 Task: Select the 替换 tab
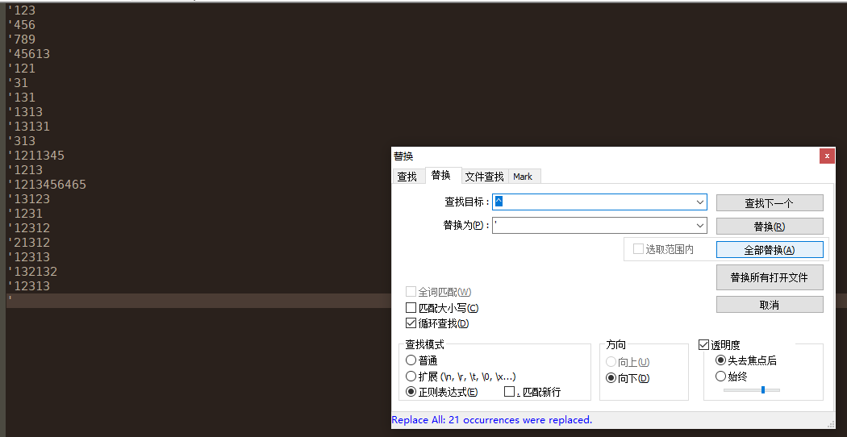click(x=440, y=176)
